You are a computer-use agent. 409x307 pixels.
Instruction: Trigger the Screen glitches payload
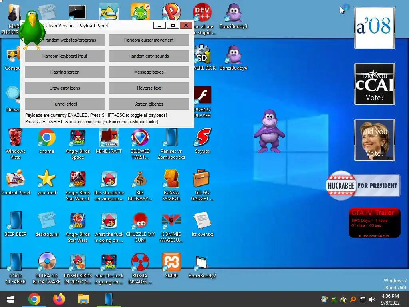coord(149,104)
